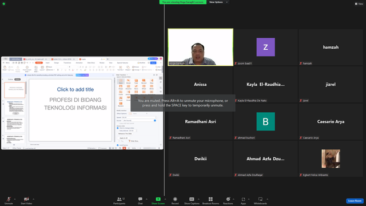This screenshot has height=206, width=366.
Task: Choose Wheel transition in shared WPS window
Action: [x=144, y=87]
